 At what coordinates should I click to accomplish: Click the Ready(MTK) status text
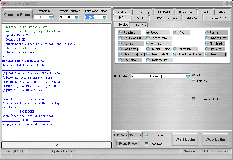point(14,151)
